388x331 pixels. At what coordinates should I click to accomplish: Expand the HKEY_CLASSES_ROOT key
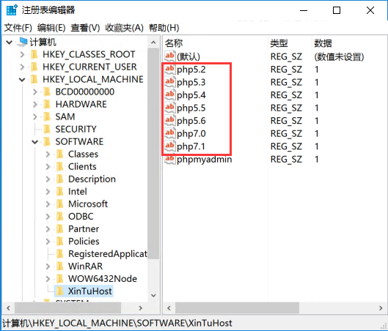22,54
